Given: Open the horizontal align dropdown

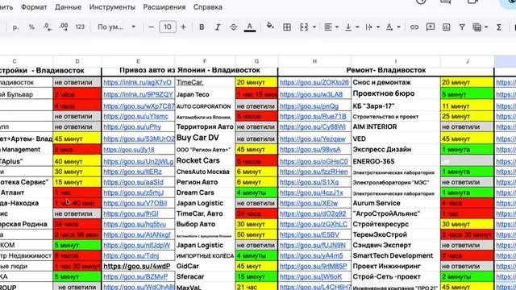Looking at the screenshot, I should pyautogui.click(x=331, y=27).
